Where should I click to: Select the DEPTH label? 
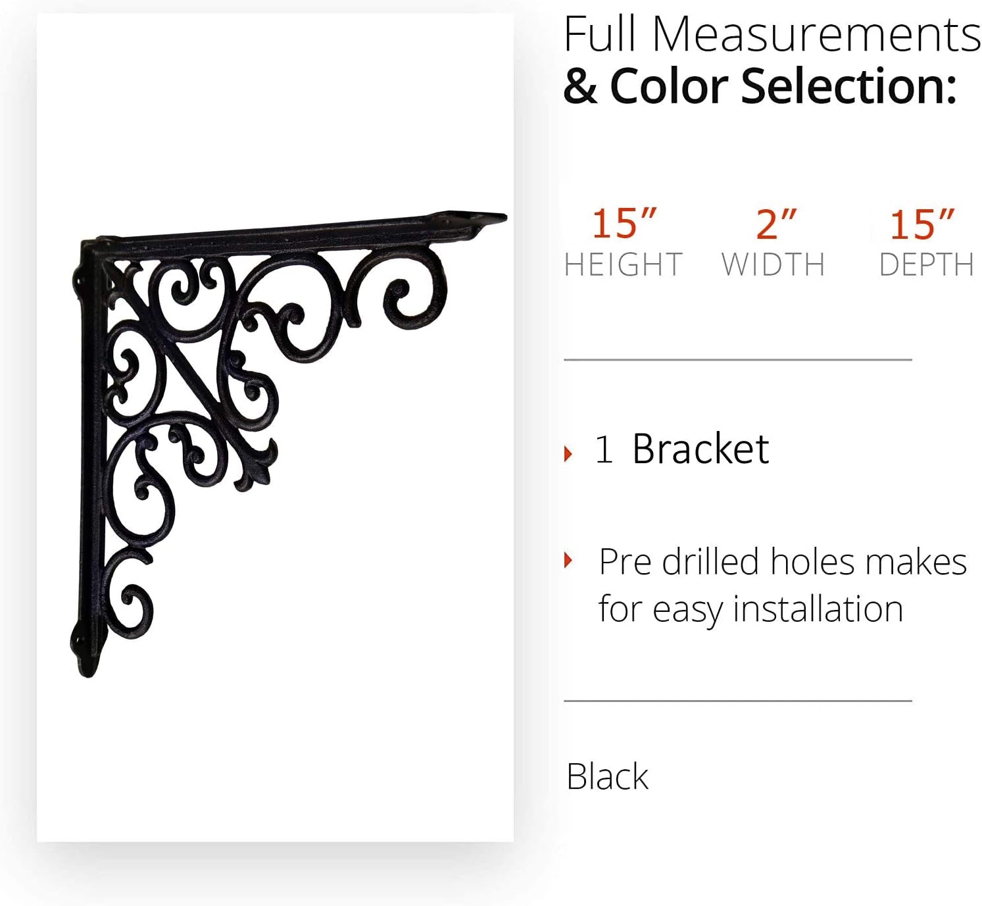pyautogui.click(x=926, y=264)
